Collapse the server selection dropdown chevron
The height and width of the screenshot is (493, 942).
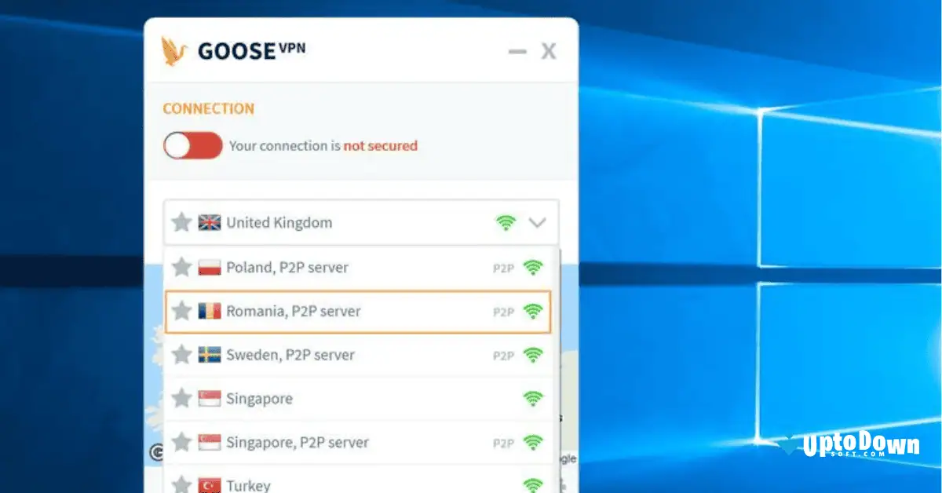point(539,222)
